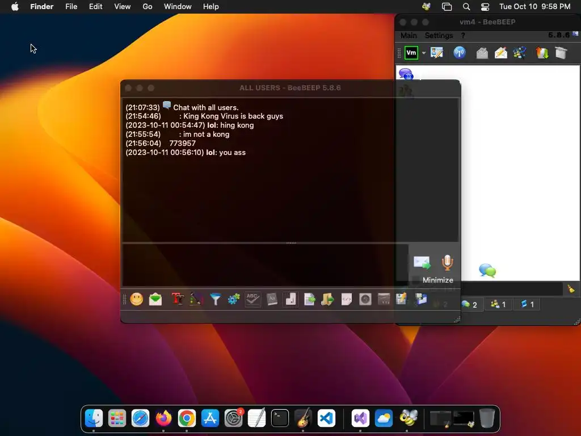
Task: Open Visual Studio Code from the Dock
Action: (326, 418)
